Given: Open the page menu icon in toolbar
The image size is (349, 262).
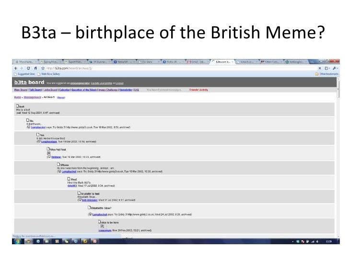Looking at the screenshot, I should pyautogui.click(x=327, y=68).
